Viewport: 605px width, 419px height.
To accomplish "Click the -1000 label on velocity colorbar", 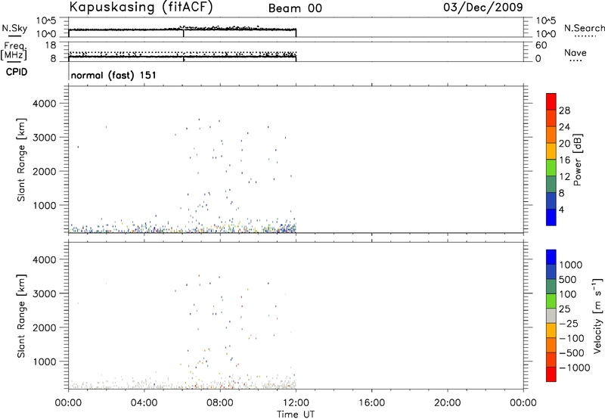I will [x=574, y=368].
